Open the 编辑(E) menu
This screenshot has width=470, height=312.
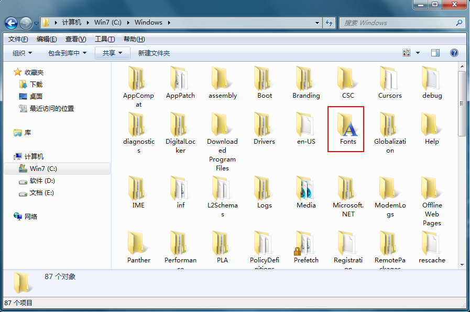(47, 39)
